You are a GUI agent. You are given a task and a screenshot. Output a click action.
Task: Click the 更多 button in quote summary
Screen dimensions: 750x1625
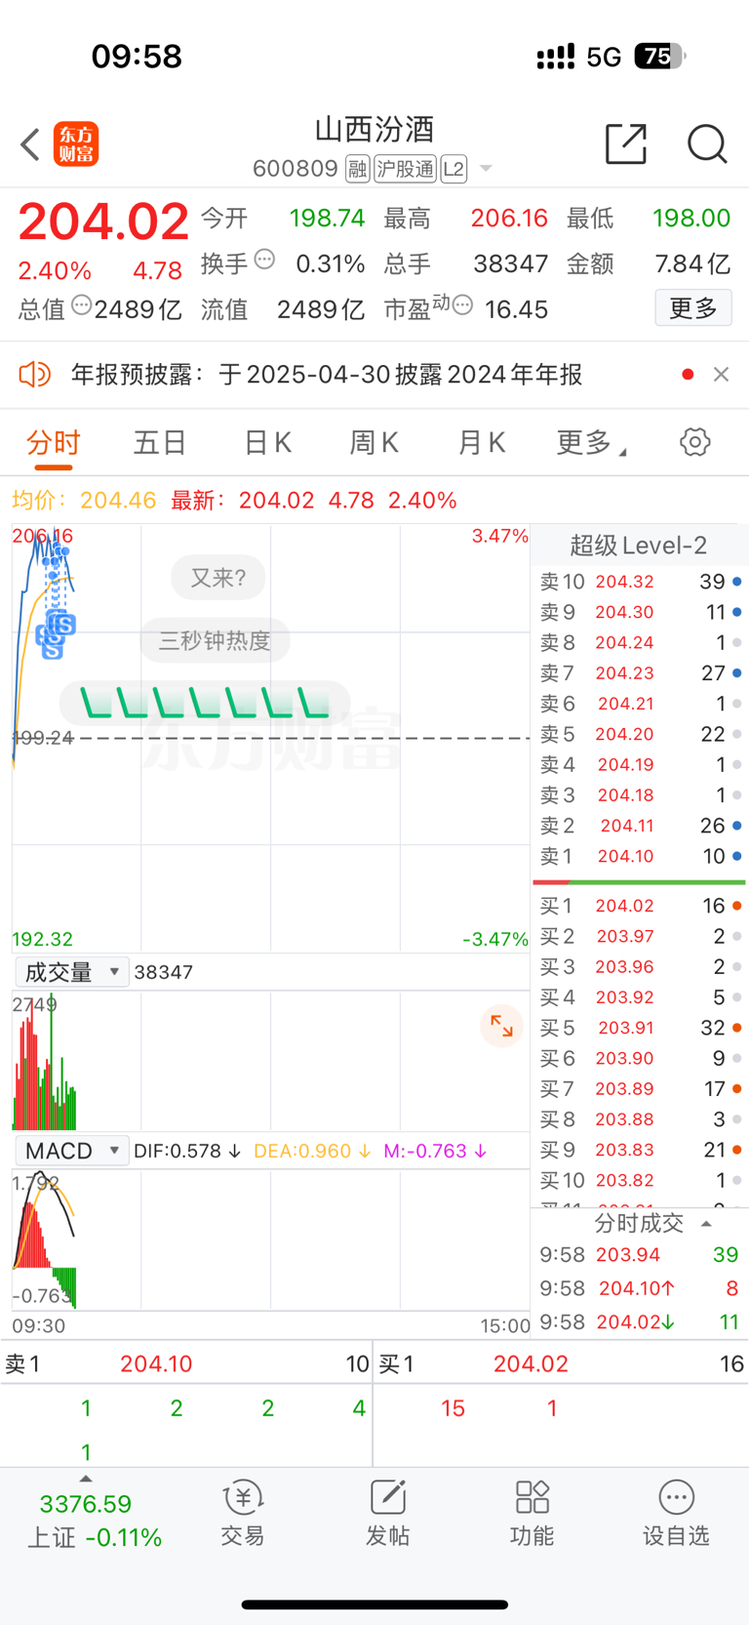point(693,308)
